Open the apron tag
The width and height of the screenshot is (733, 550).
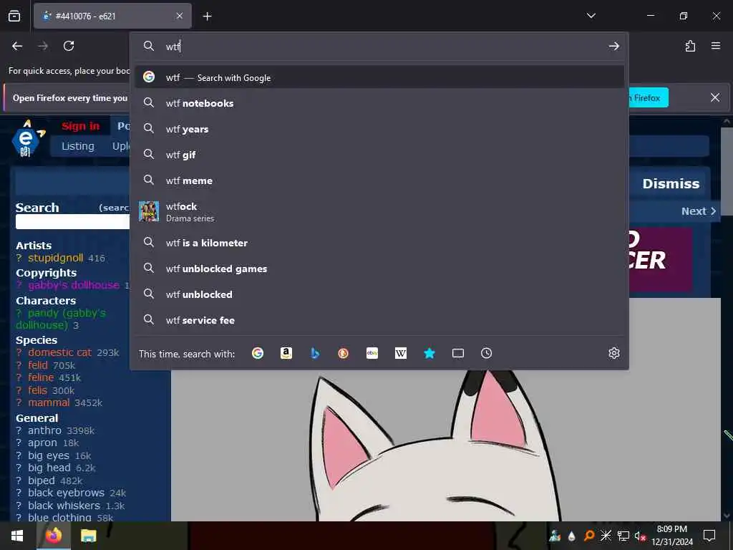(42, 443)
